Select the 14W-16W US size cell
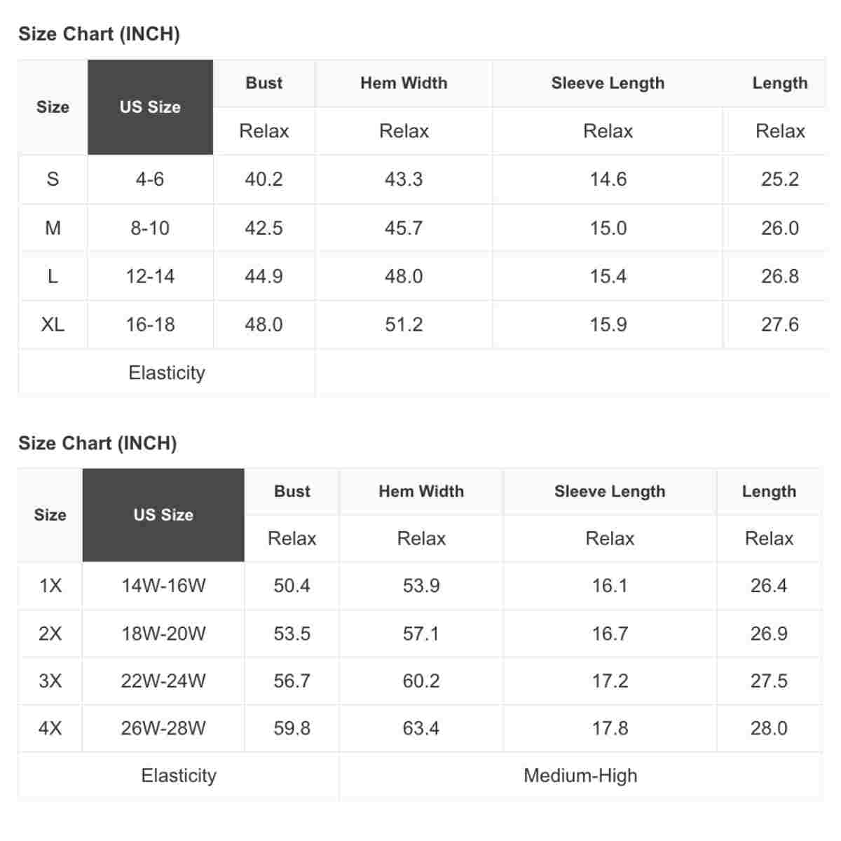Viewport: 841px width, 841px height. (163, 586)
